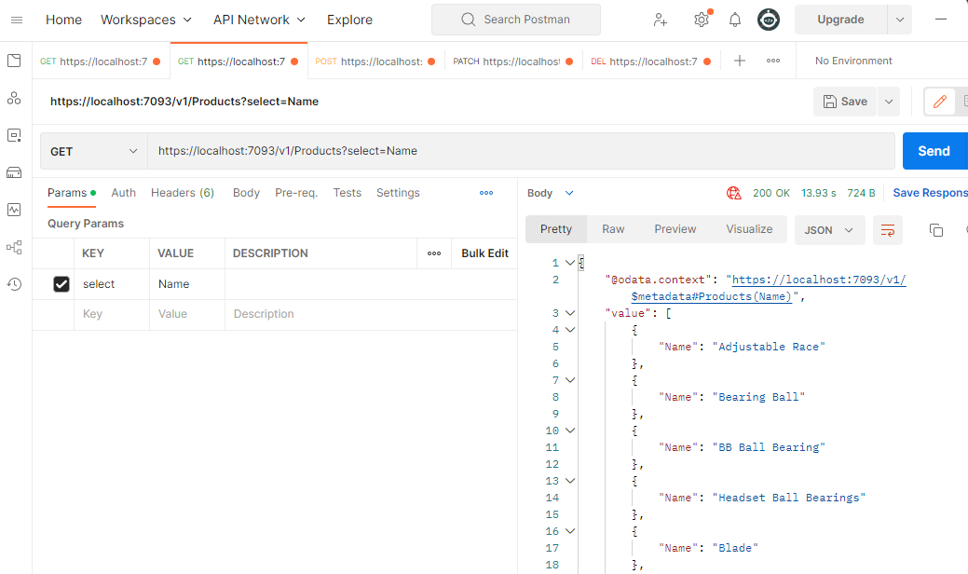Open the request options ellipsis next to Settings
The image size is (968, 574).
pyautogui.click(x=486, y=193)
